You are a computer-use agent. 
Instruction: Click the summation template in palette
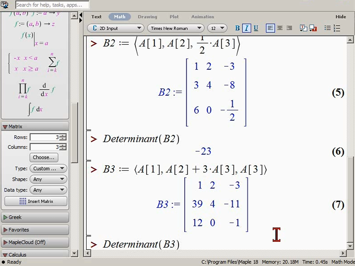click(53, 63)
